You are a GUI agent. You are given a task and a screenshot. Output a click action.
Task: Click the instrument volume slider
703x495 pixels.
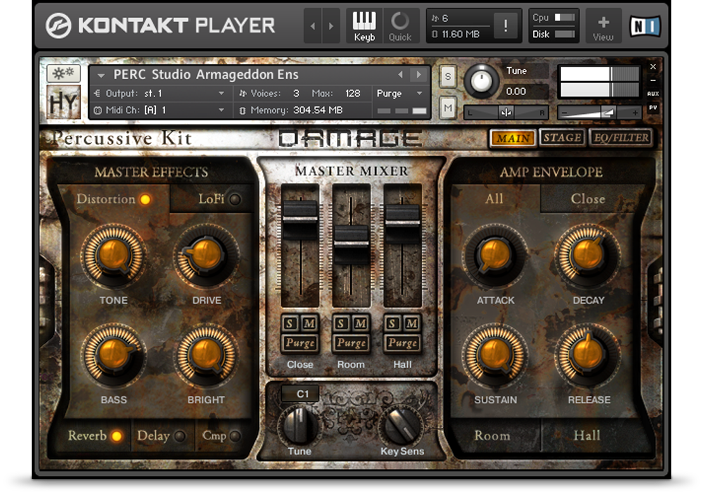(599, 113)
